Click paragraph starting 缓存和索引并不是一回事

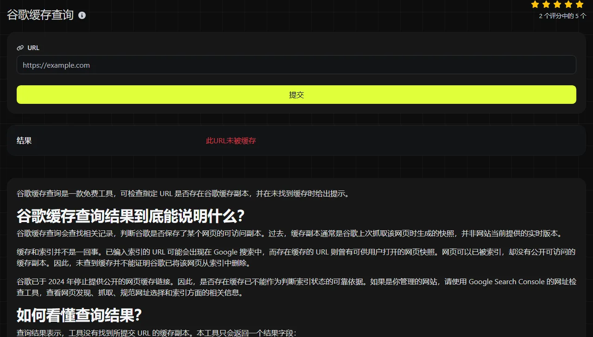296,258
